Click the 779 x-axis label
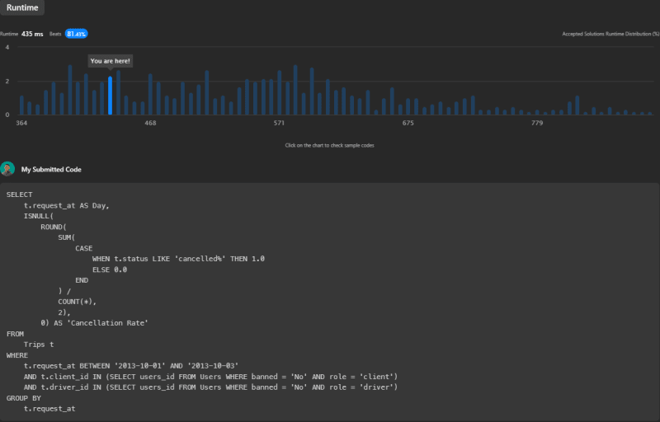This screenshot has width=660, height=422. tap(537, 123)
